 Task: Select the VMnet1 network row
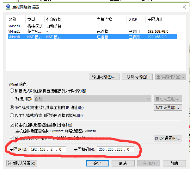pyautogui.click(x=93, y=31)
